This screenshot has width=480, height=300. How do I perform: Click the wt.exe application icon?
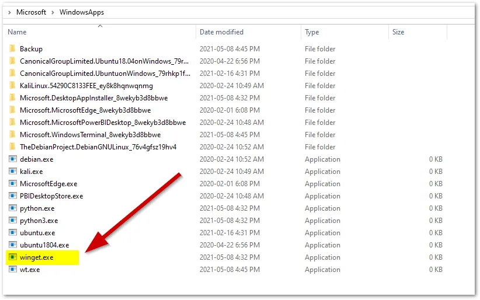[x=12, y=269]
